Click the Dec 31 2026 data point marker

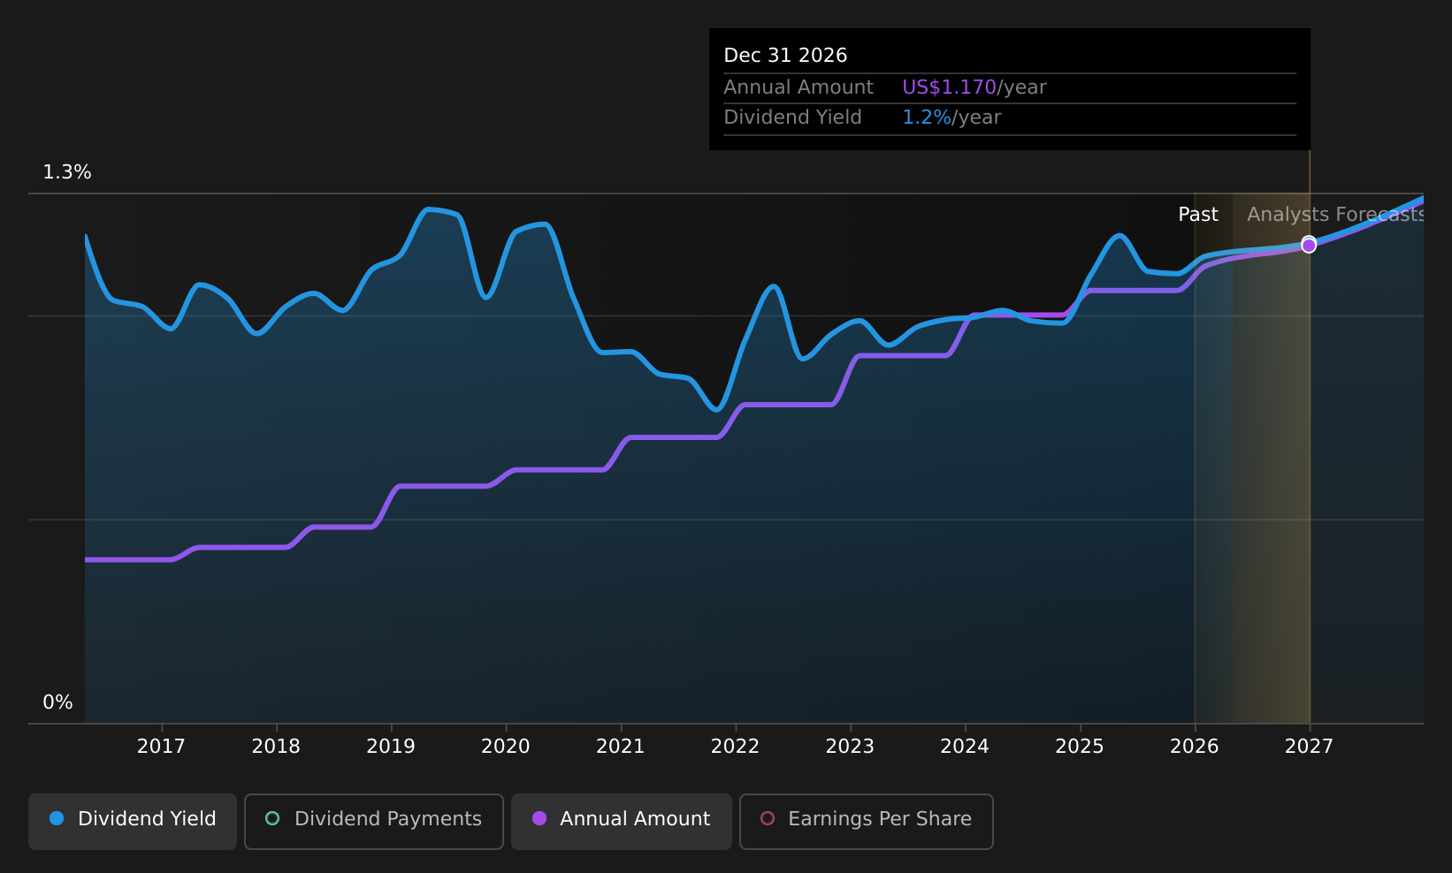coord(1309,245)
